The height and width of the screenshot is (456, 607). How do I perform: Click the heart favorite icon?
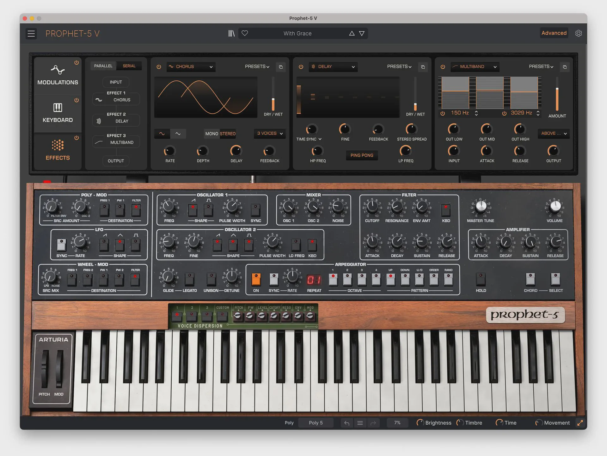click(245, 33)
